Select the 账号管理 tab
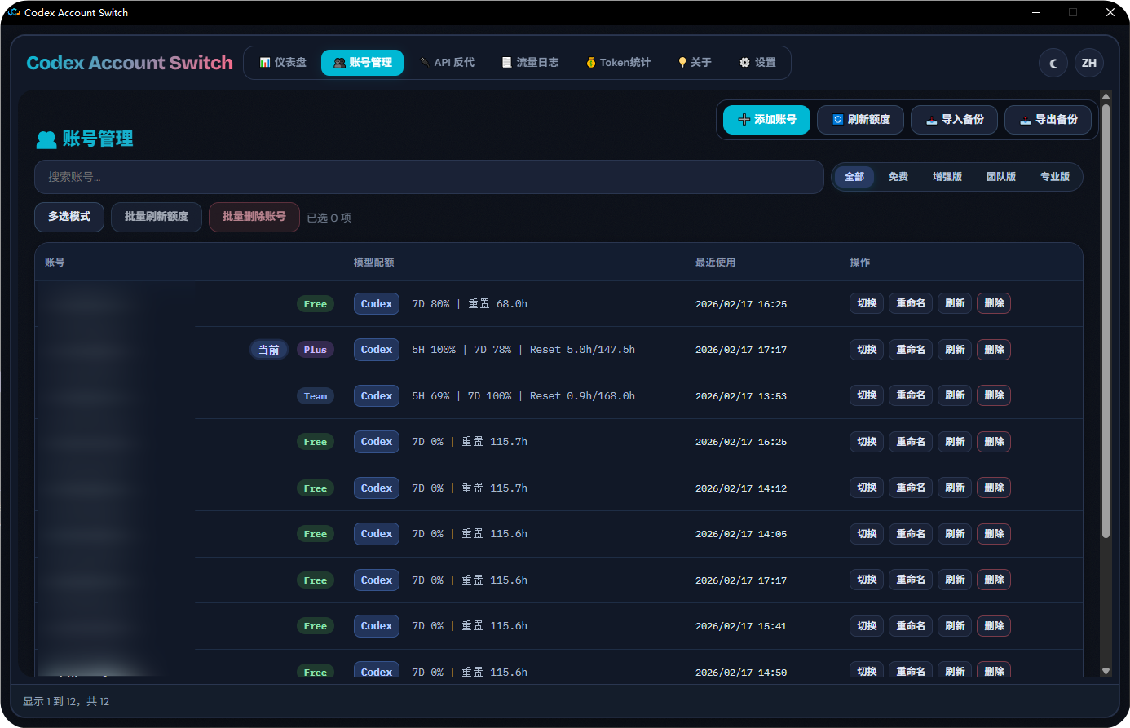Screen dimensions: 1130x728 pos(362,63)
